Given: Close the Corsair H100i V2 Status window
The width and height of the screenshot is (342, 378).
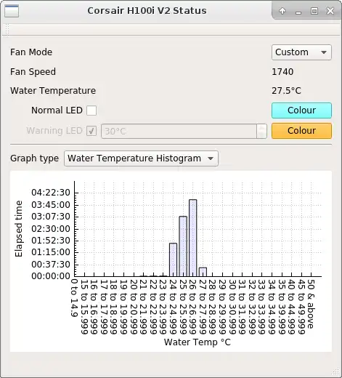Looking at the screenshot, I should pos(330,11).
